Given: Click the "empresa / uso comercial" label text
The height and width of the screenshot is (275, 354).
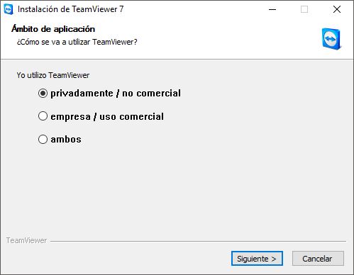Looking at the screenshot, I should pos(107,116).
